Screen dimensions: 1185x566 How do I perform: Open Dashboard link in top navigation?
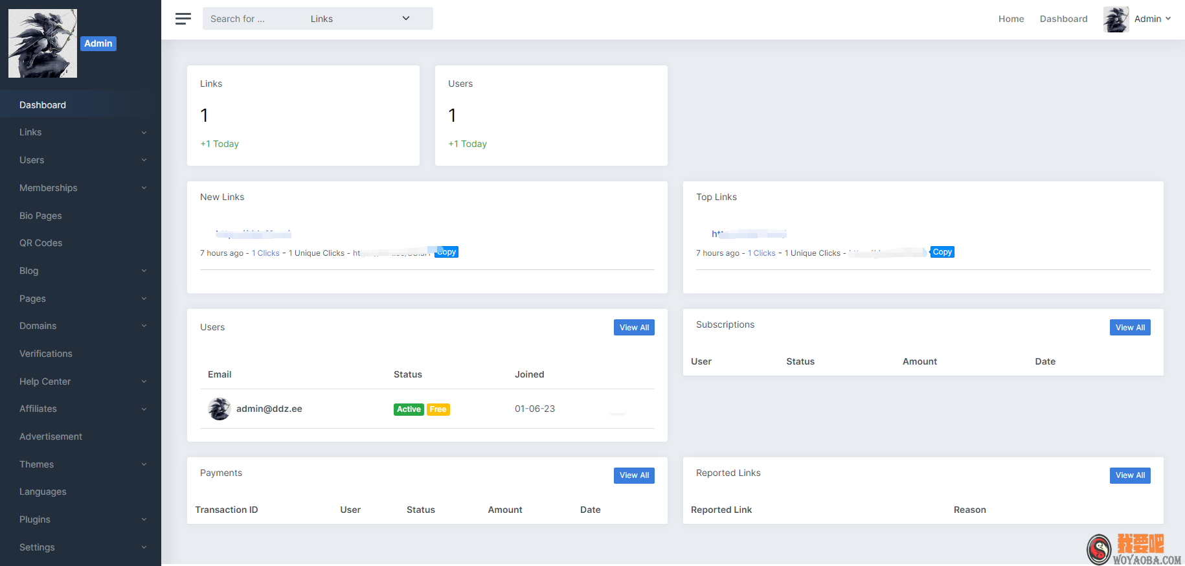1063,19
